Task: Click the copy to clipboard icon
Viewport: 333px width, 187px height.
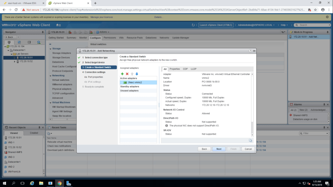Action: point(250,140)
